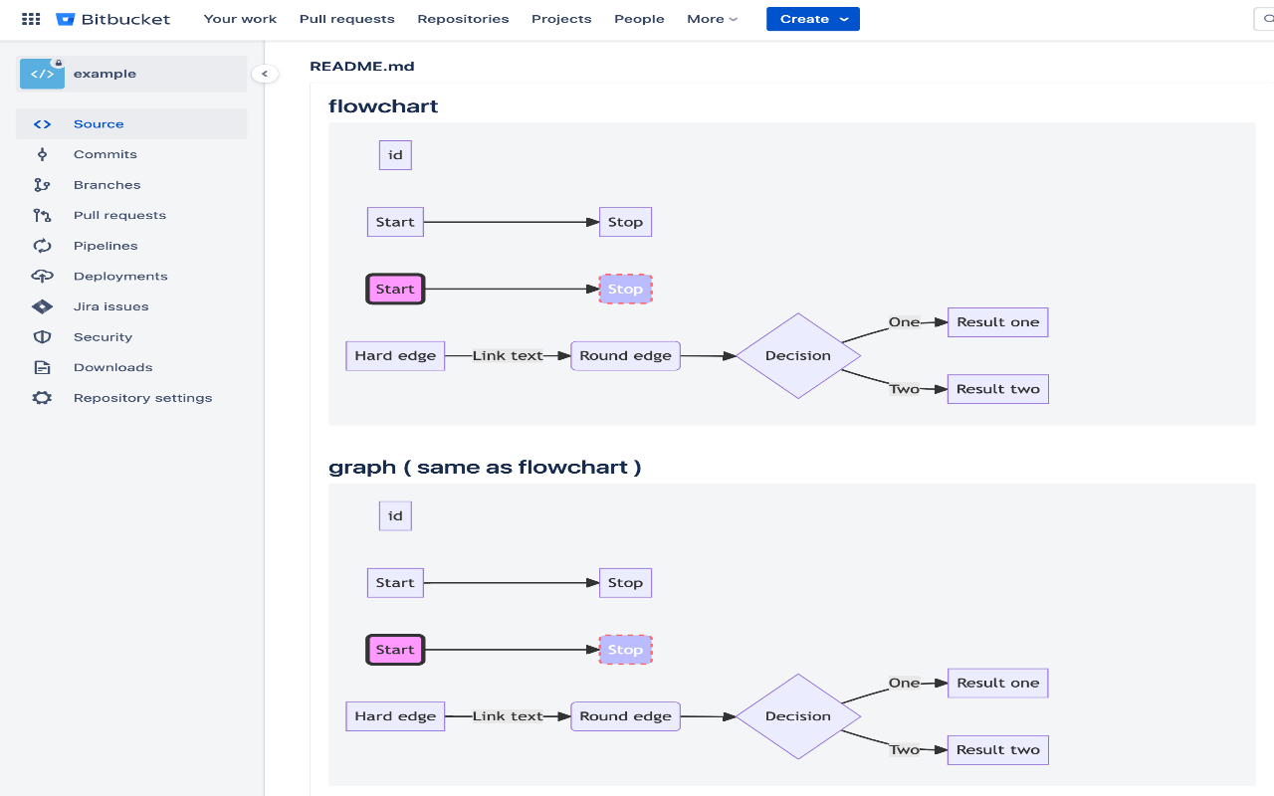The width and height of the screenshot is (1274, 796).
Task: Click the Security shield icon
Action: [x=42, y=337]
